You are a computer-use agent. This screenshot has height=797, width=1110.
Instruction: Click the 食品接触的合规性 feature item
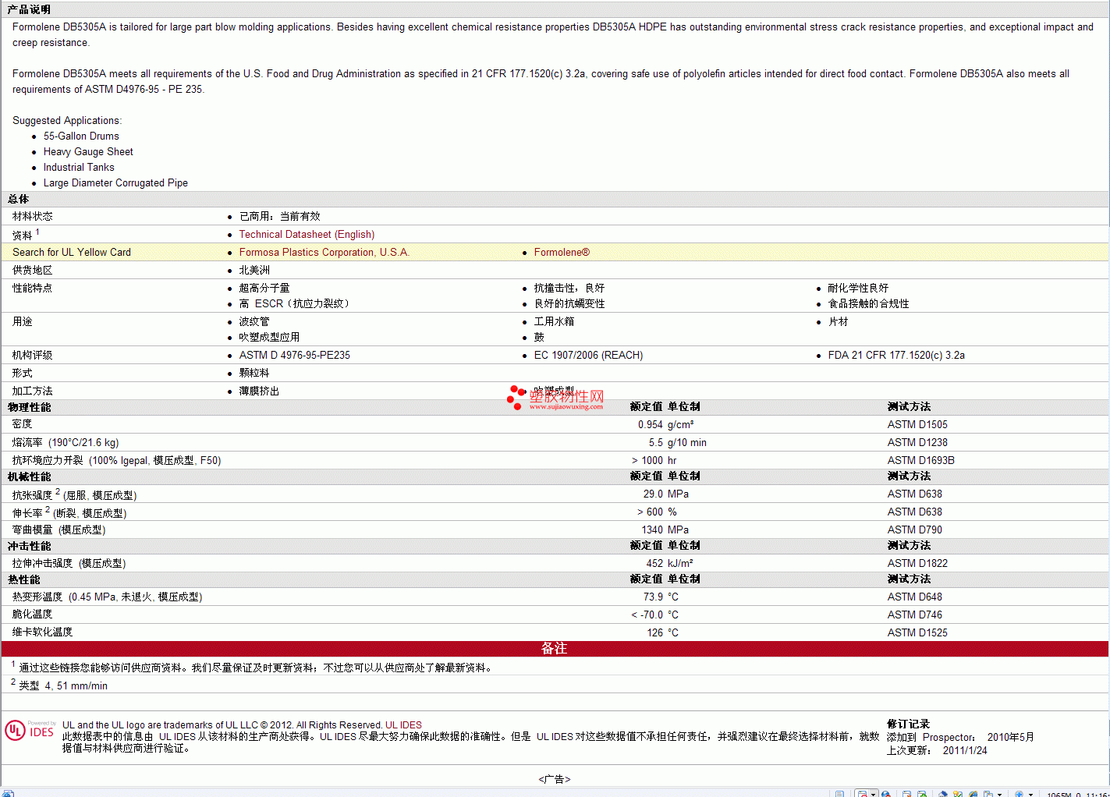[868, 304]
